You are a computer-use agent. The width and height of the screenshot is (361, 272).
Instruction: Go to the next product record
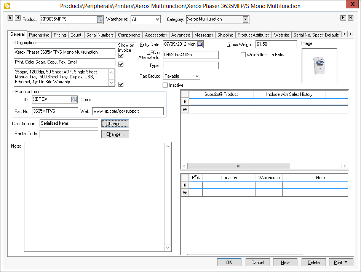[x=343, y=18]
